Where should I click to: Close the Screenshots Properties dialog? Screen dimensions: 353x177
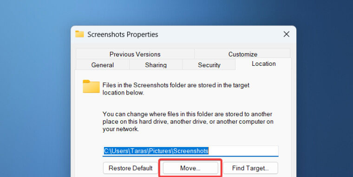coord(287,34)
